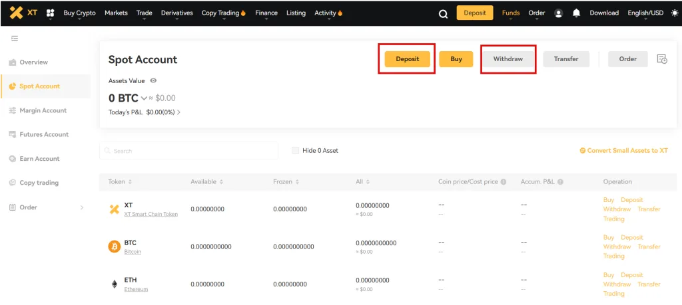Open the Listing menu
Screen dimensions: 682x305
(296, 13)
